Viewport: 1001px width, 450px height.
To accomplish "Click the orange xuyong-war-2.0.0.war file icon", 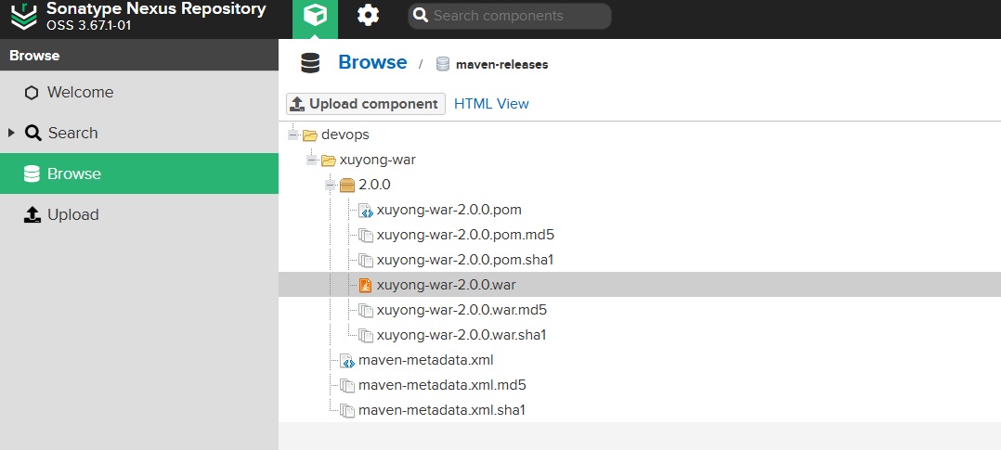I will [366, 285].
